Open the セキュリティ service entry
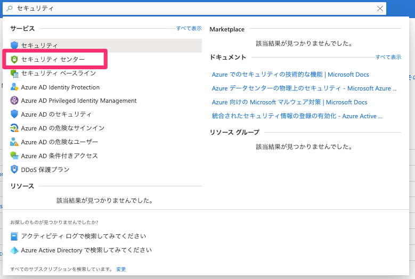This screenshot has width=415, height=279. point(106,45)
